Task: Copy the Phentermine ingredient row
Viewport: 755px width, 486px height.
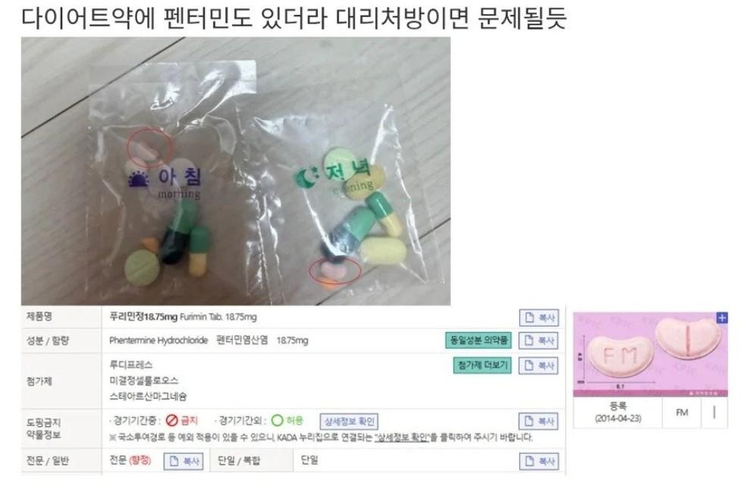Action: point(539,340)
